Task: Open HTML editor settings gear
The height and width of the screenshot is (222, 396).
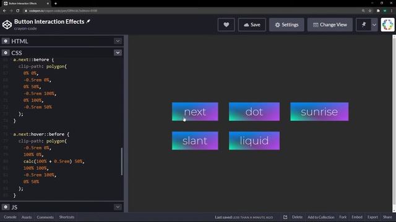Action: pyautogui.click(x=6, y=41)
